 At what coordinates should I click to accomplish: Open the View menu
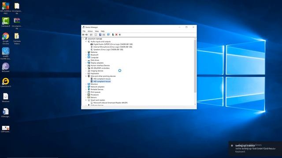[x=97, y=31]
